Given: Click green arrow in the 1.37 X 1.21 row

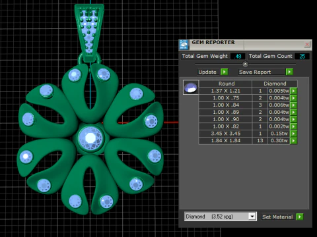Looking at the screenshot, I should (293, 91).
